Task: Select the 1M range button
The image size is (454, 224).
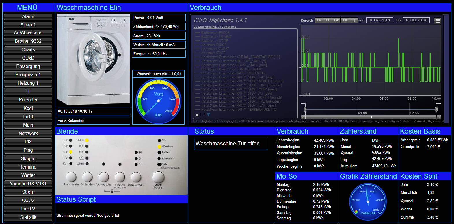Action: (345, 20)
